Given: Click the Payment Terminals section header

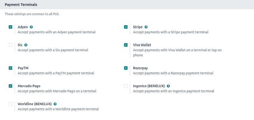Looking at the screenshot, I should click(21, 5).
